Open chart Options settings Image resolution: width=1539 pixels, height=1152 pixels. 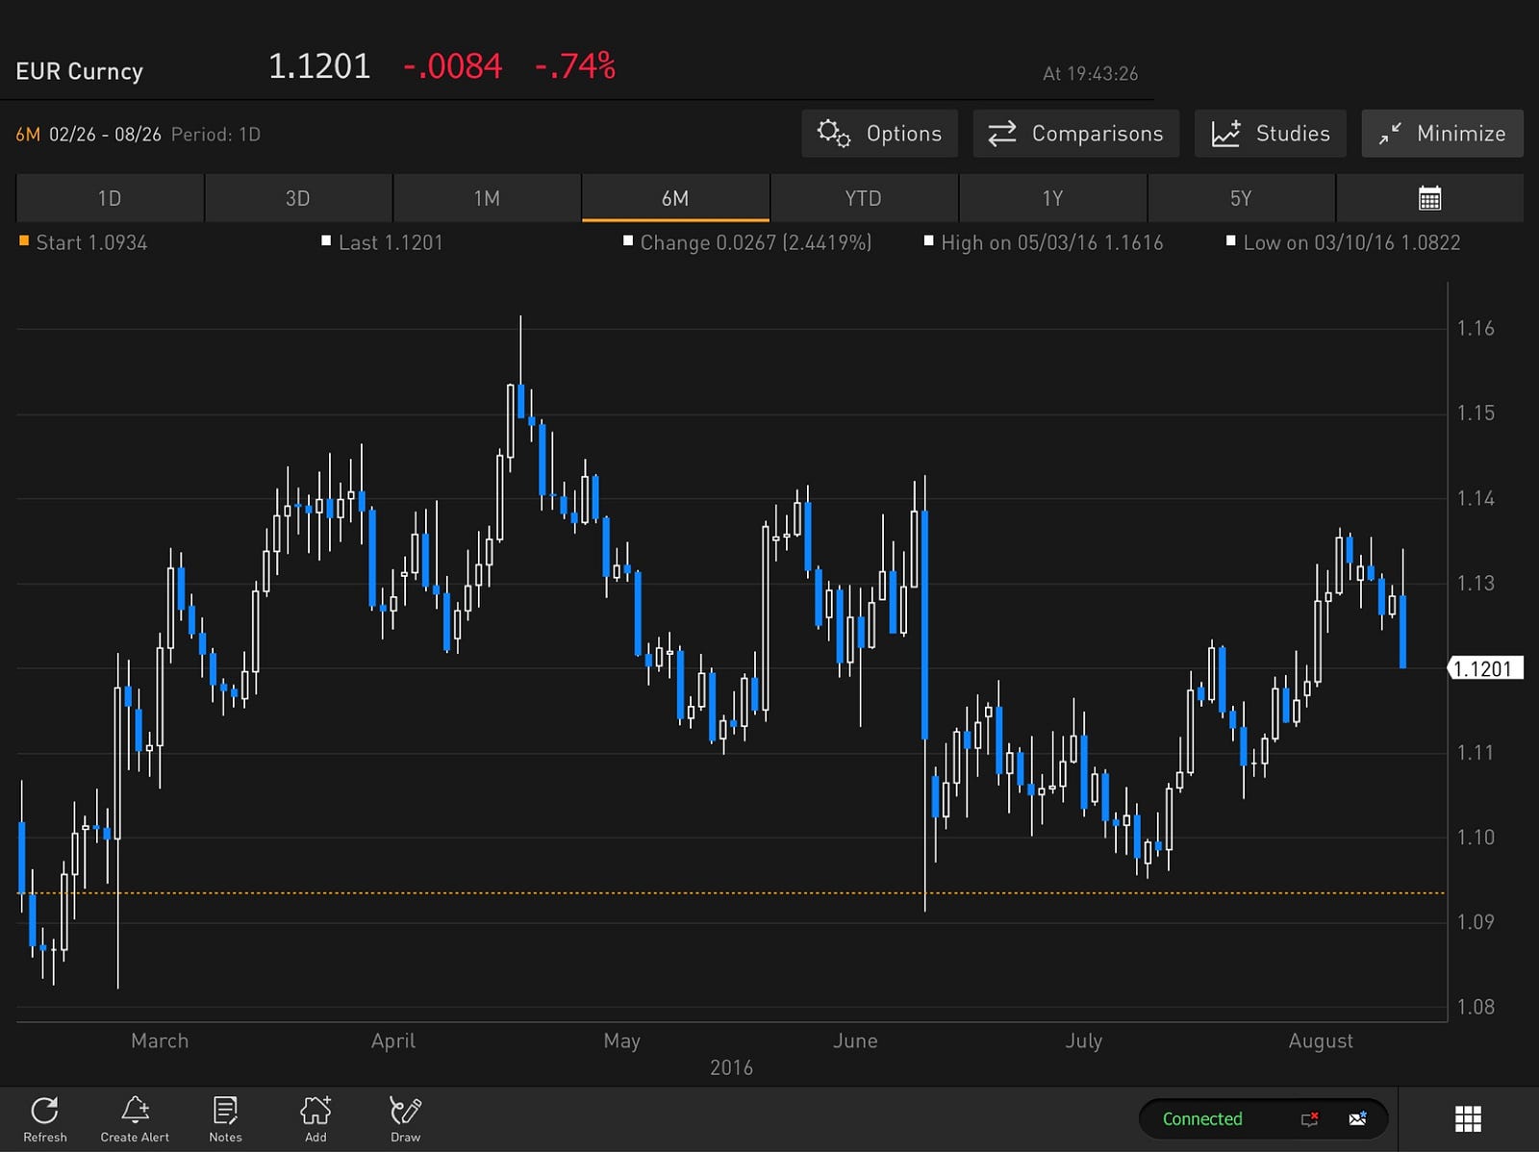879,134
